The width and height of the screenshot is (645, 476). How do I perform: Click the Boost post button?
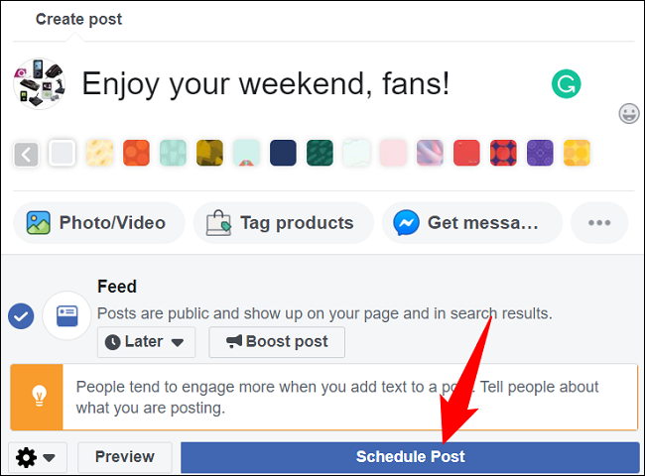[277, 342]
